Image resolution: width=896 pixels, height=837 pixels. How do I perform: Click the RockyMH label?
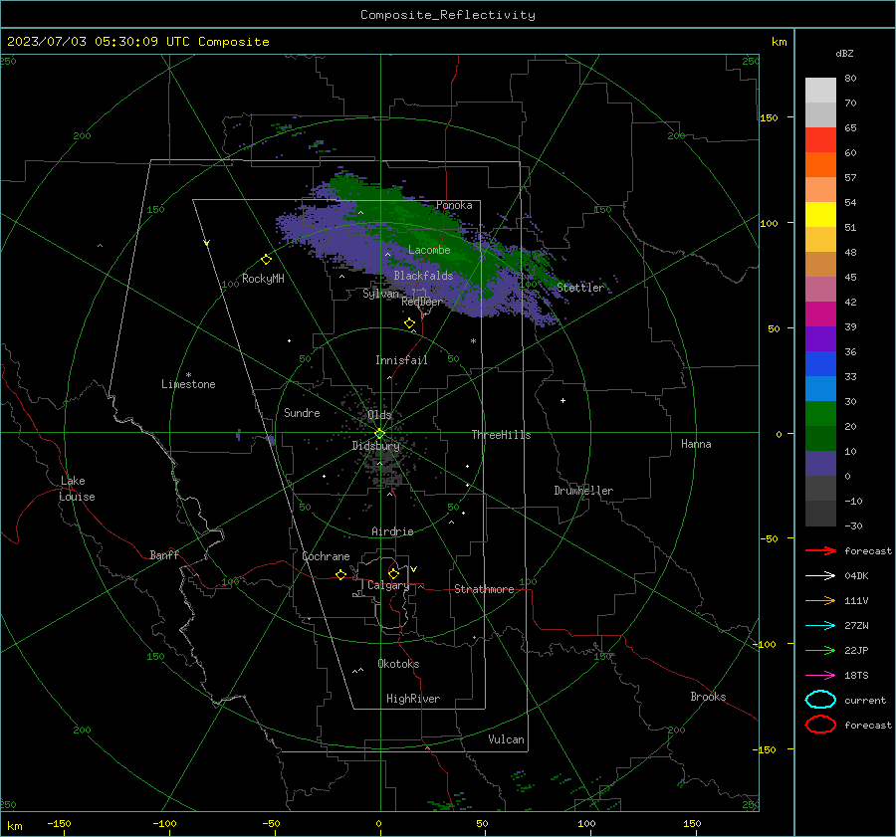coord(263,279)
